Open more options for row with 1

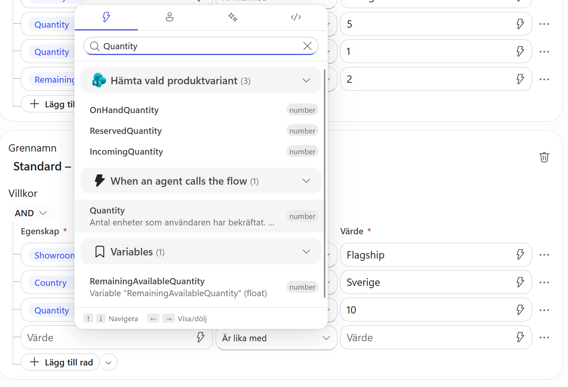click(544, 51)
